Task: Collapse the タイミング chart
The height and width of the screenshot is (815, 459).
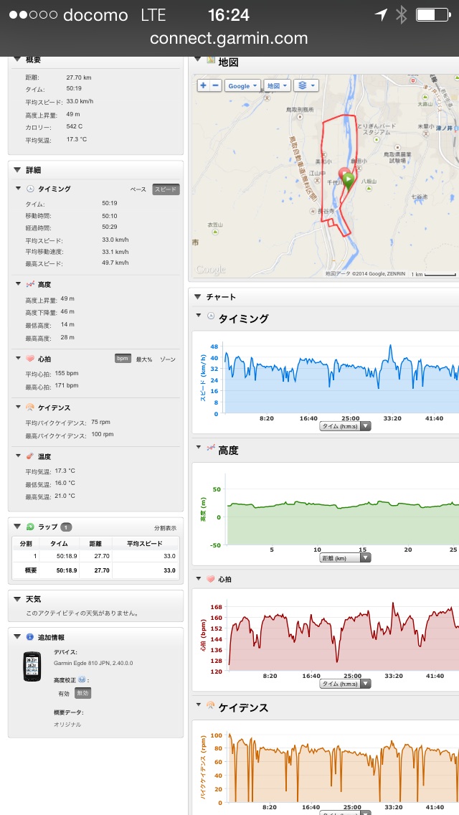Action: pos(199,316)
